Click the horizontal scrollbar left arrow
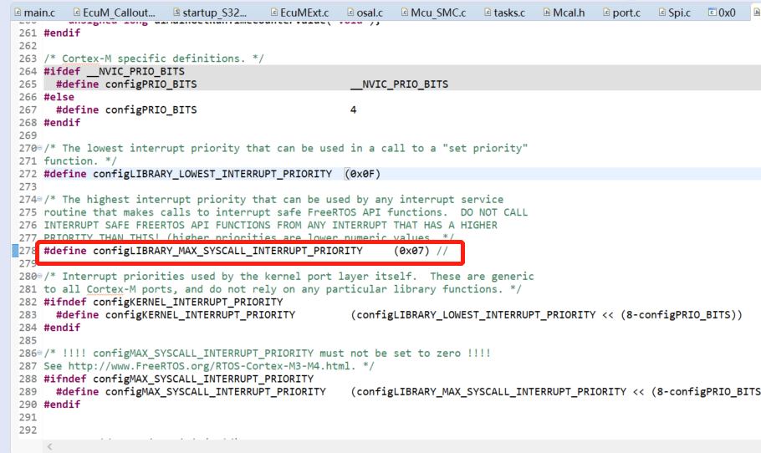Image resolution: width=761 pixels, height=453 pixels. (49, 446)
